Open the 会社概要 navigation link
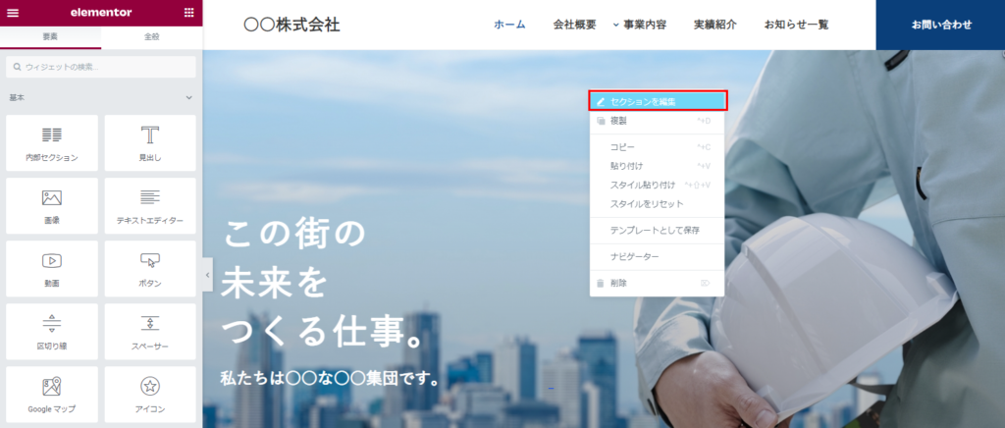The width and height of the screenshot is (1005, 428). [574, 25]
